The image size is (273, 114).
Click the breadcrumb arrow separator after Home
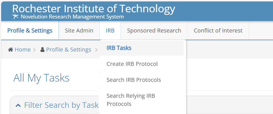(34, 50)
